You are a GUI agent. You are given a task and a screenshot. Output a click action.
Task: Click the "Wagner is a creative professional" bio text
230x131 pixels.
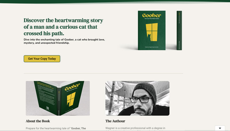click(135, 128)
